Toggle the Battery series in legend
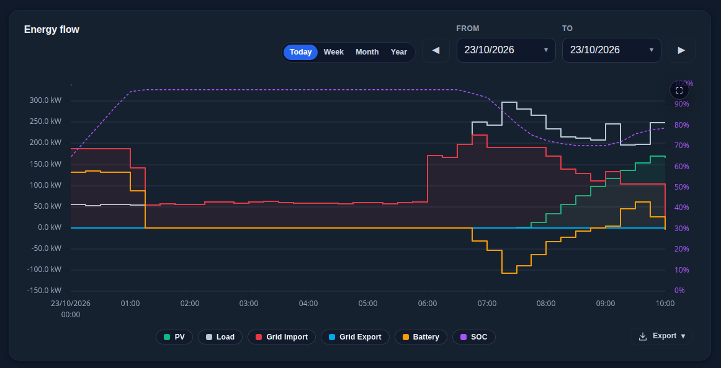This screenshot has height=368, width=721. tap(421, 337)
